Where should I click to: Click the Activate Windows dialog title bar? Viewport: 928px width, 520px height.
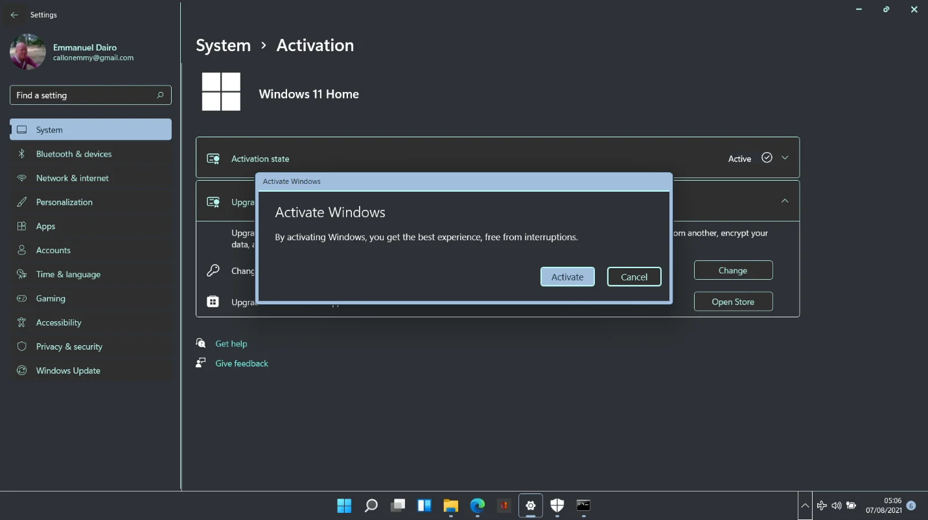pos(464,181)
